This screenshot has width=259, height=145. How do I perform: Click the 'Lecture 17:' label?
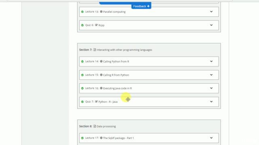tap(92, 138)
